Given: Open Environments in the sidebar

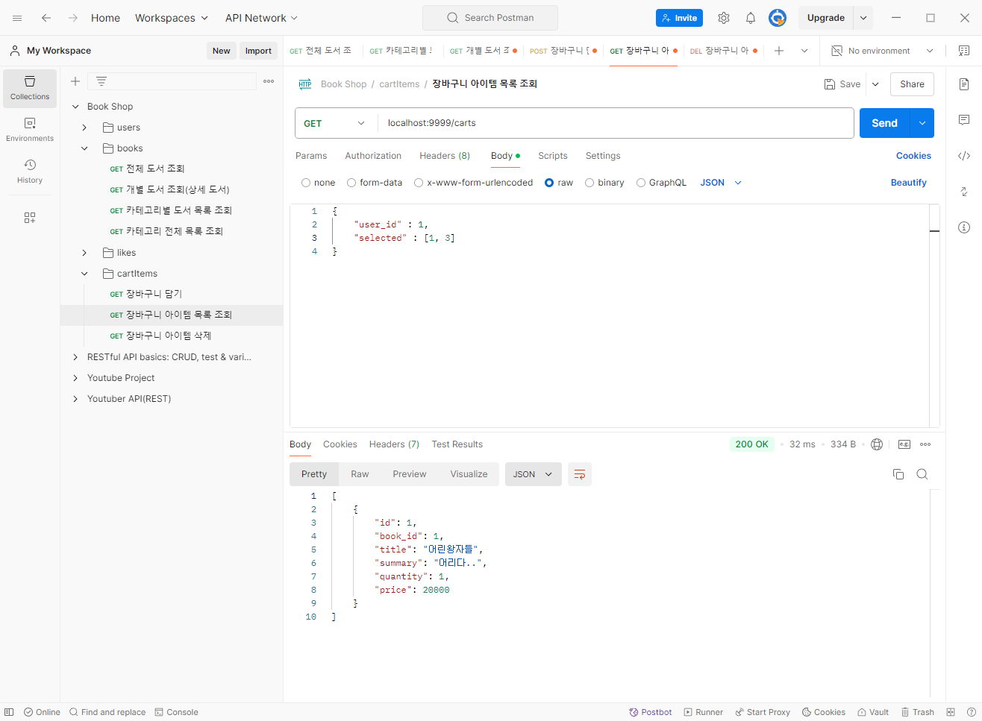Looking at the screenshot, I should 30,130.
